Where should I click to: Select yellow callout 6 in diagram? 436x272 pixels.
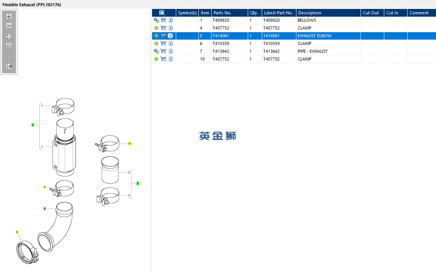pyautogui.click(x=17, y=232)
